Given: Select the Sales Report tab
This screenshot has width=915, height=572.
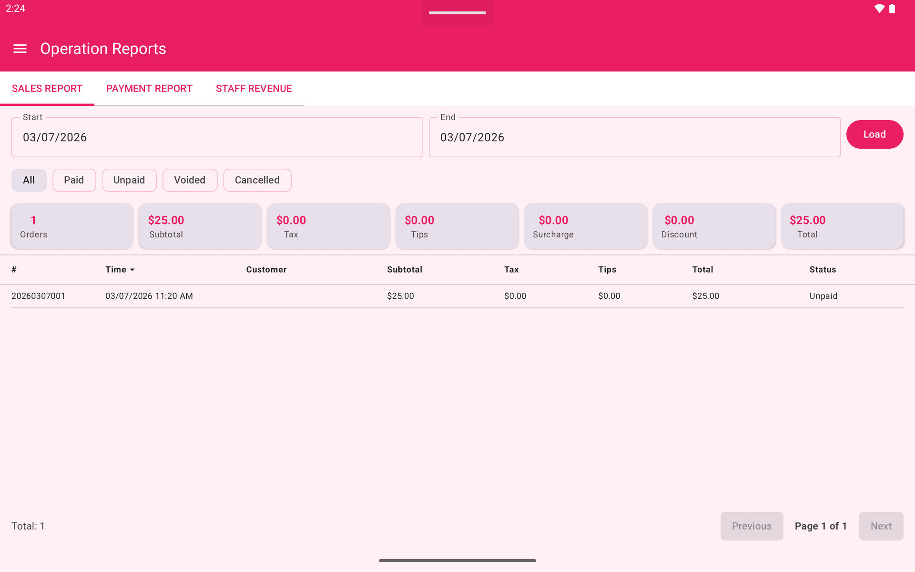Looking at the screenshot, I should click(x=47, y=89).
